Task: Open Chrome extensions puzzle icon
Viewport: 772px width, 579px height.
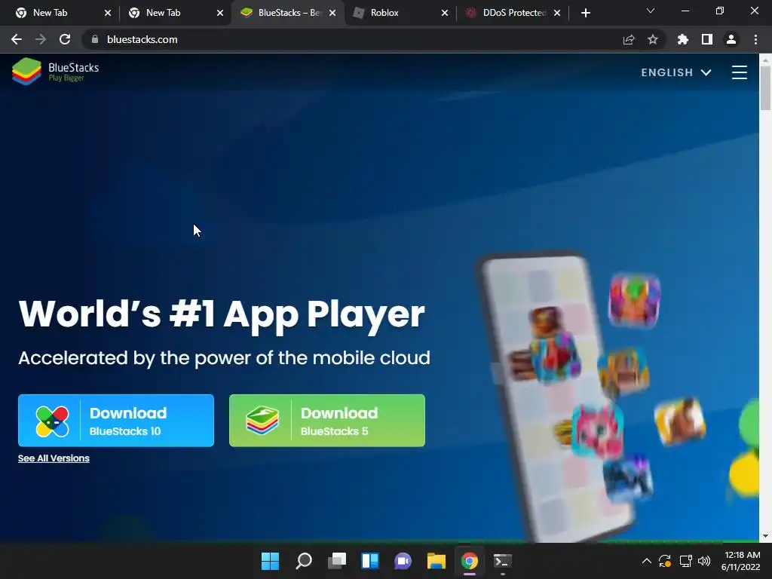Action: click(683, 39)
